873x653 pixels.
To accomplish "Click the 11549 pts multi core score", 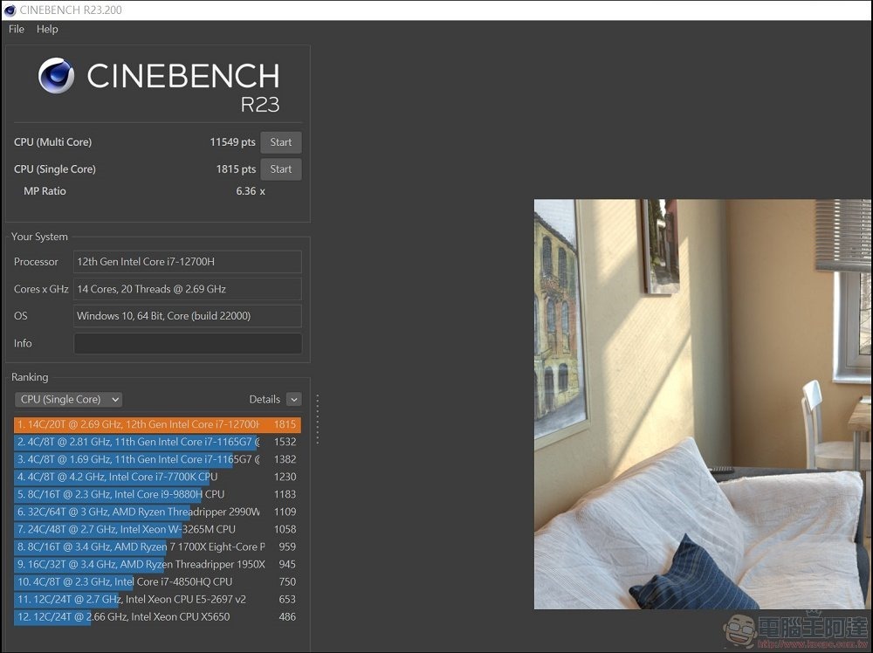I will pyautogui.click(x=232, y=142).
